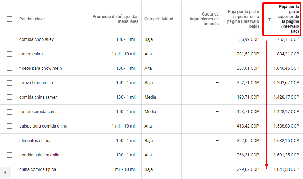Click the salsas para comida china keyword
303x179 pixels.
[43, 126]
